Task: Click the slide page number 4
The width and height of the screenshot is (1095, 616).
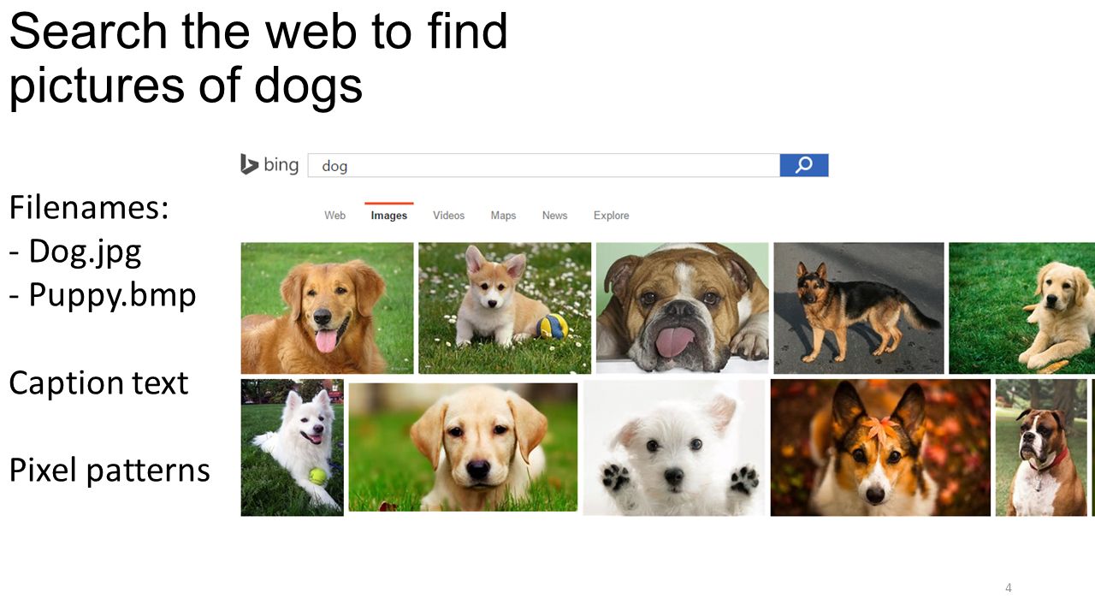Action: [1009, 588]
